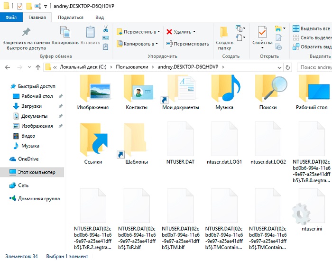The height and width of the screenshot is (261, 332).
Task: Switch to the Вид ribbon tab
Action: (x=100, y=18)
